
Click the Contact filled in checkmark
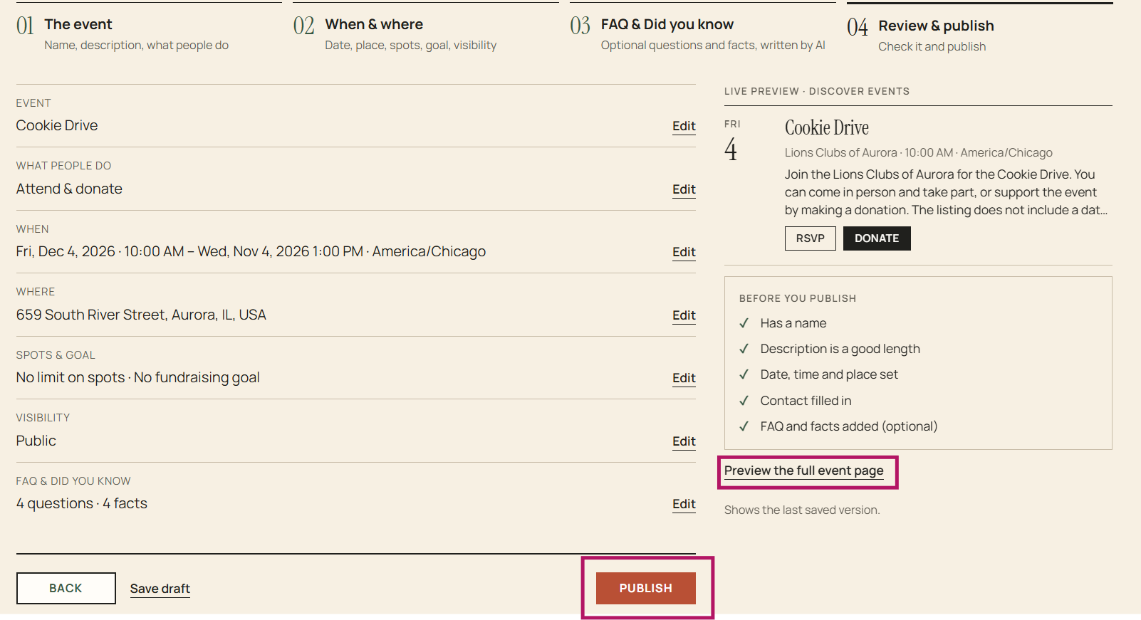(744, 401)
